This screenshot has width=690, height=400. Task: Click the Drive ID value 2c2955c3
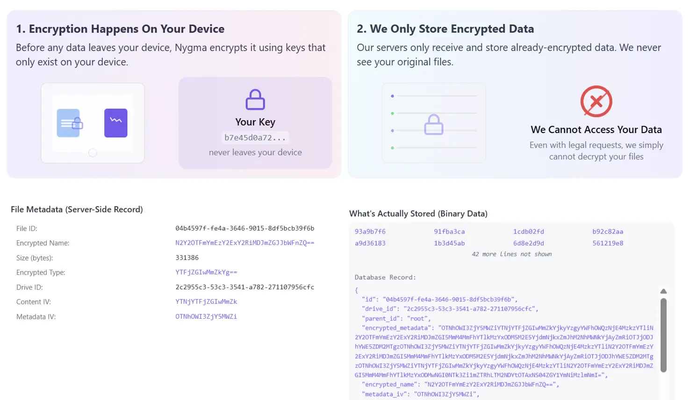(245, 287)
